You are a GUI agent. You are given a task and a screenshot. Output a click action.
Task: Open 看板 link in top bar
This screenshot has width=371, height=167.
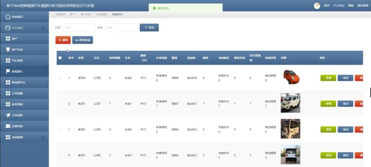click(x=351, y=6)
